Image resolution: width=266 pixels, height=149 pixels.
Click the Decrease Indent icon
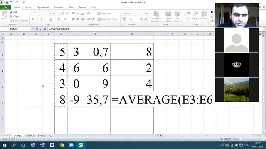click(89, 19)
